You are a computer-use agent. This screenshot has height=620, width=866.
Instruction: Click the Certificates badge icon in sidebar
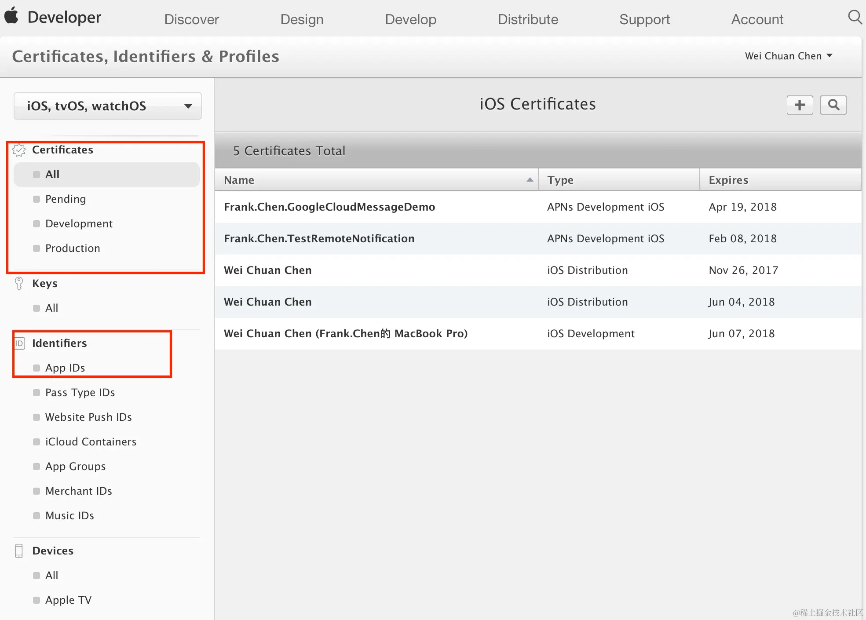pos(19,150)
